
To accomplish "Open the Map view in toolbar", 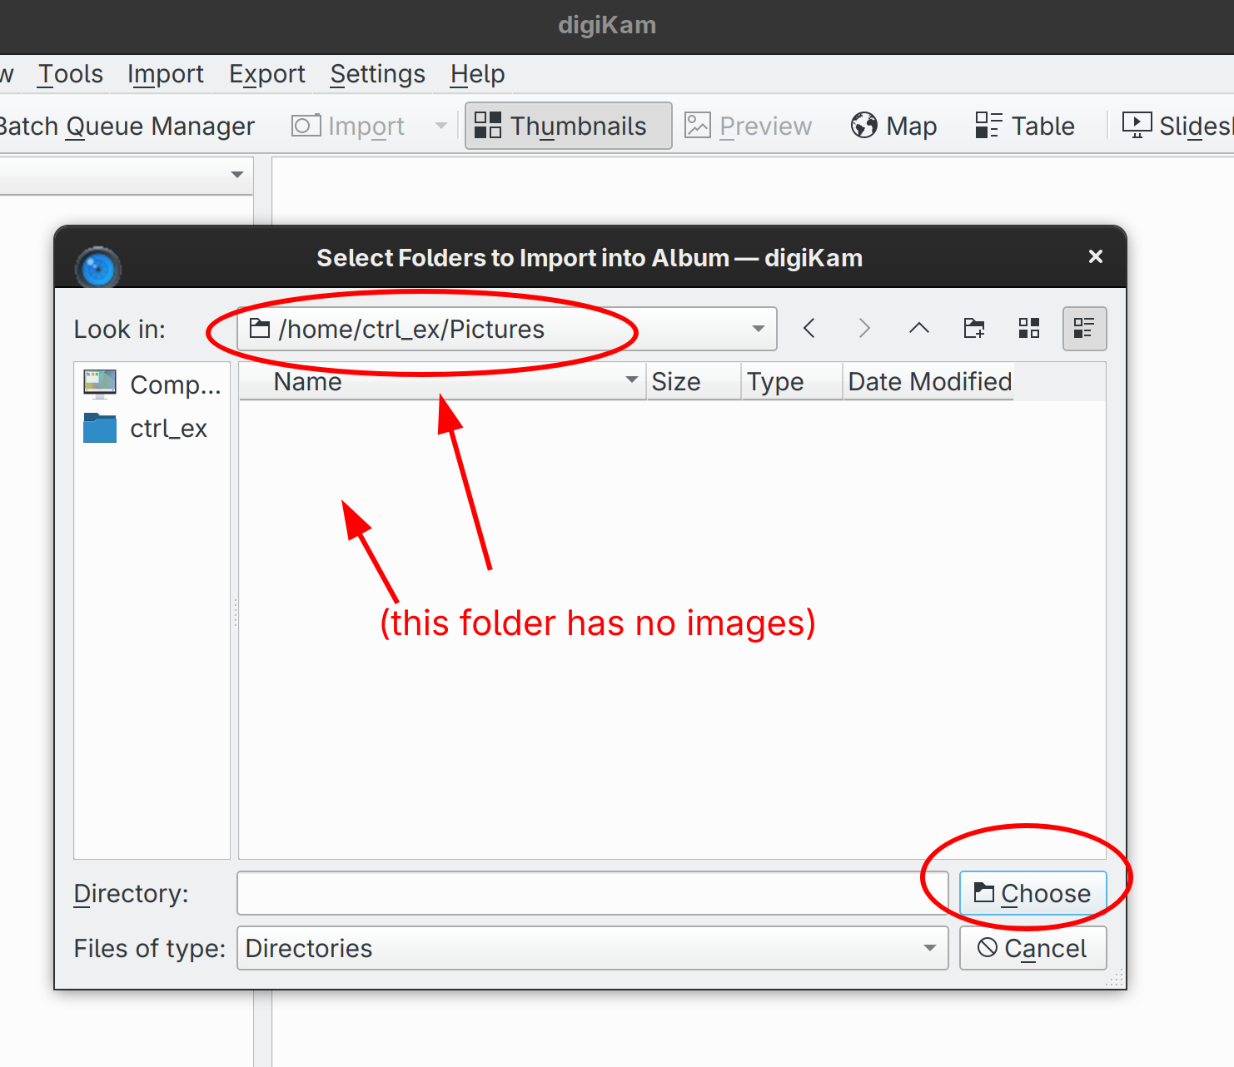I will click(893, 126).
